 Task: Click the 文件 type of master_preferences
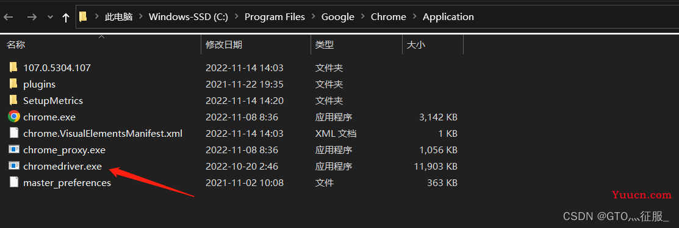(325, 182)
